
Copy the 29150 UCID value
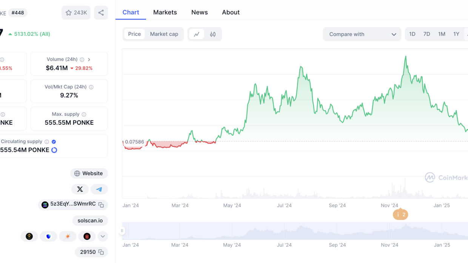click(x=101, y=252)
